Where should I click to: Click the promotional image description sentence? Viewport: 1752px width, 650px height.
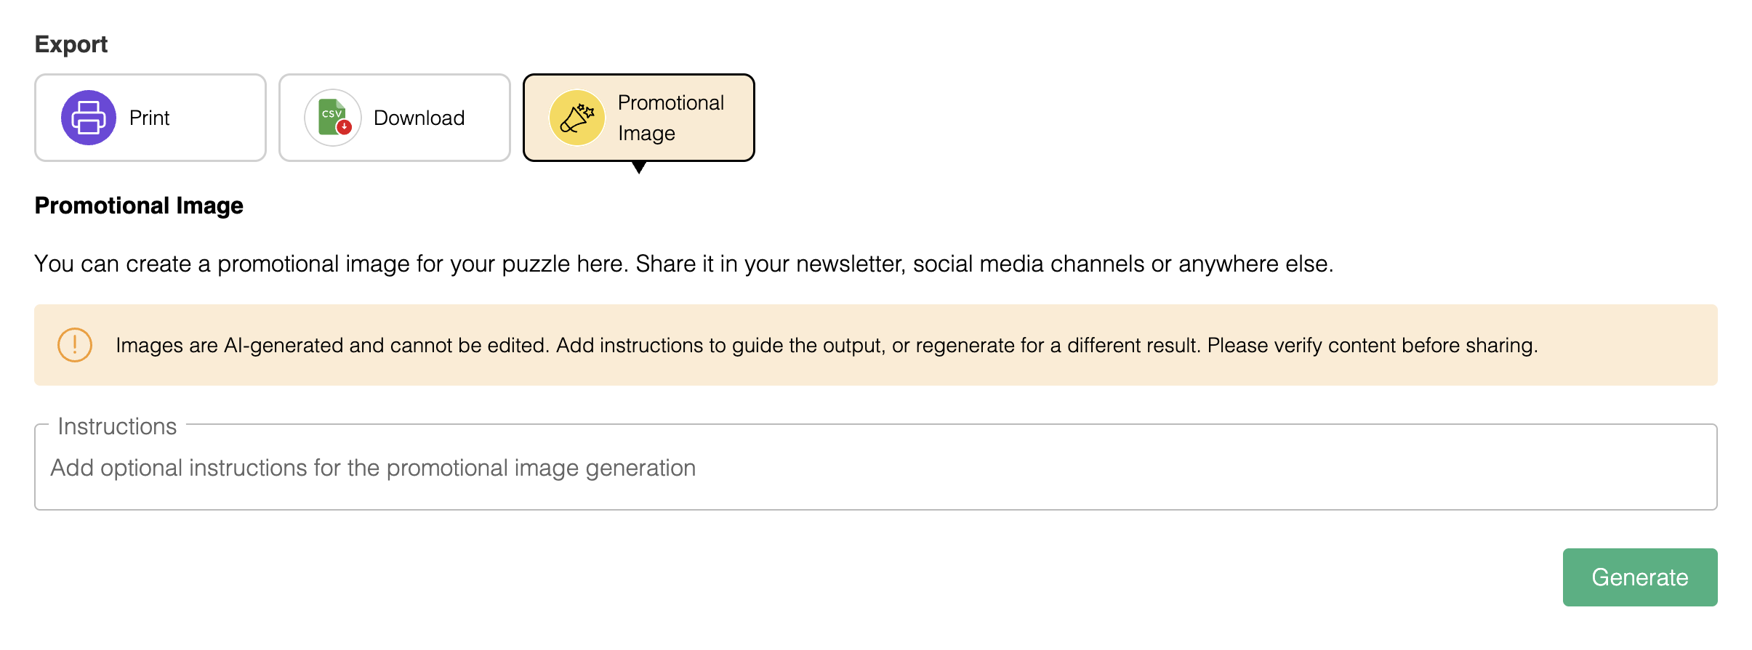(684, 264)
